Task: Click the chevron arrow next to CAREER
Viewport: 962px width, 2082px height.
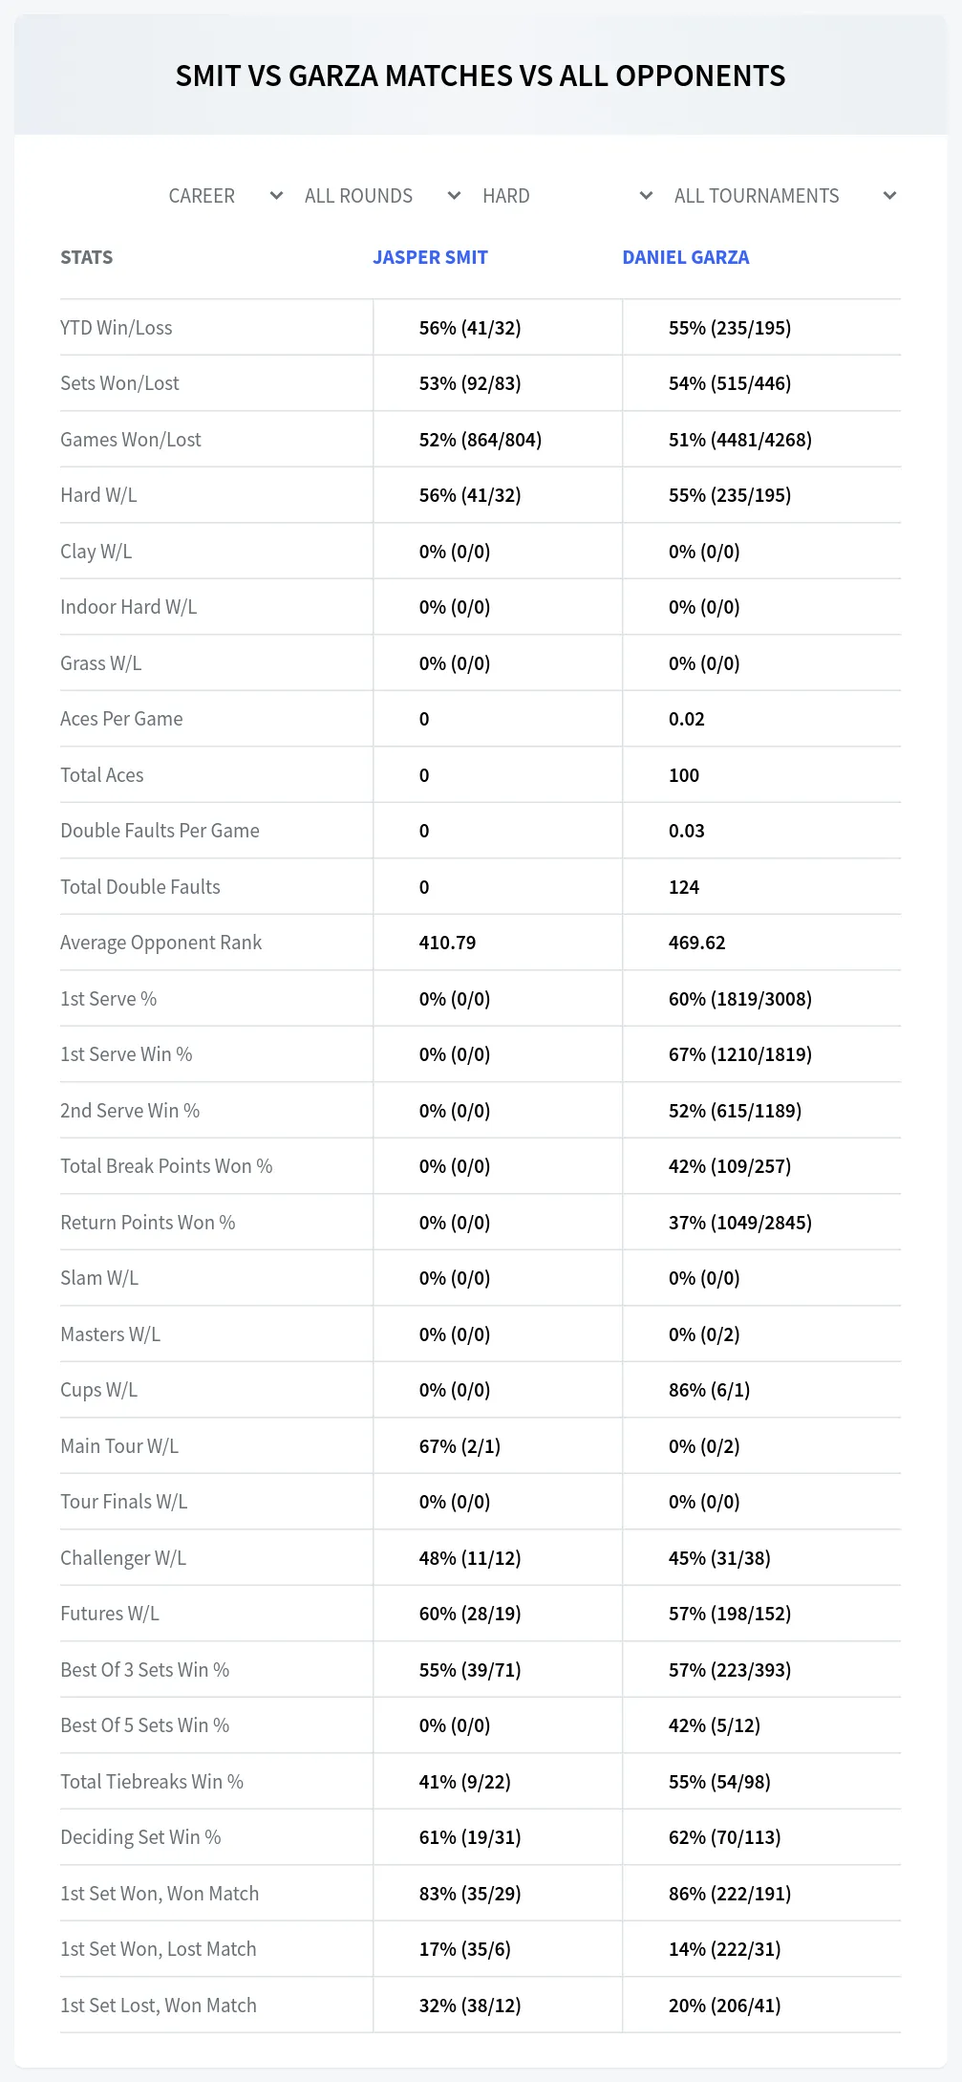Action: click(x=277, y=196)
